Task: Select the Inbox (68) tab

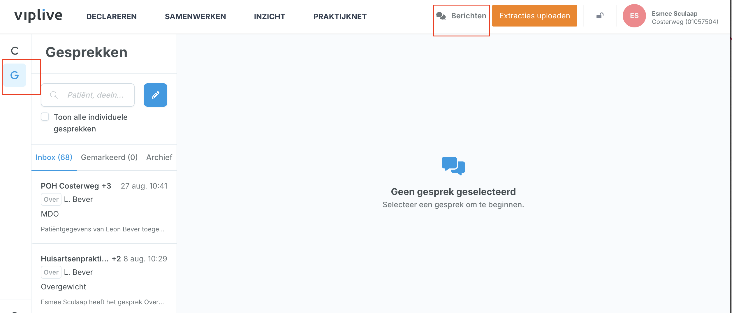Action: [54, 157]
